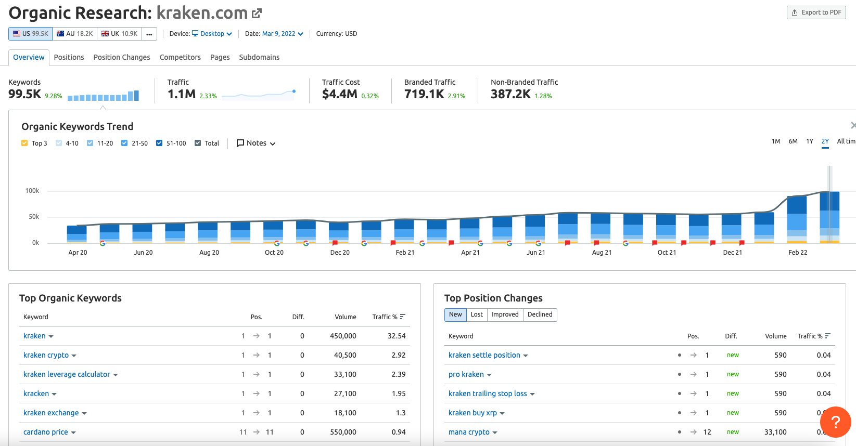Open the kracken keyword link
Screen dimensions: 856x446
36,394
